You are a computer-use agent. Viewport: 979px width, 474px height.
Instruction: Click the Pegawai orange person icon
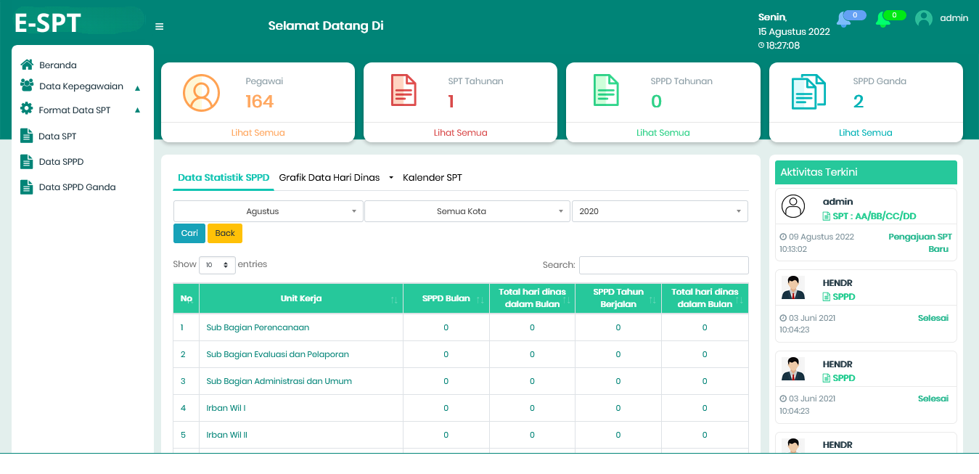click(x=201, y=93)
